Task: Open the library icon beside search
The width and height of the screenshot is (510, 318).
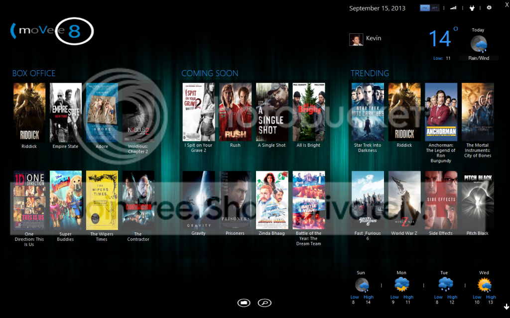Action: [244, 303]
